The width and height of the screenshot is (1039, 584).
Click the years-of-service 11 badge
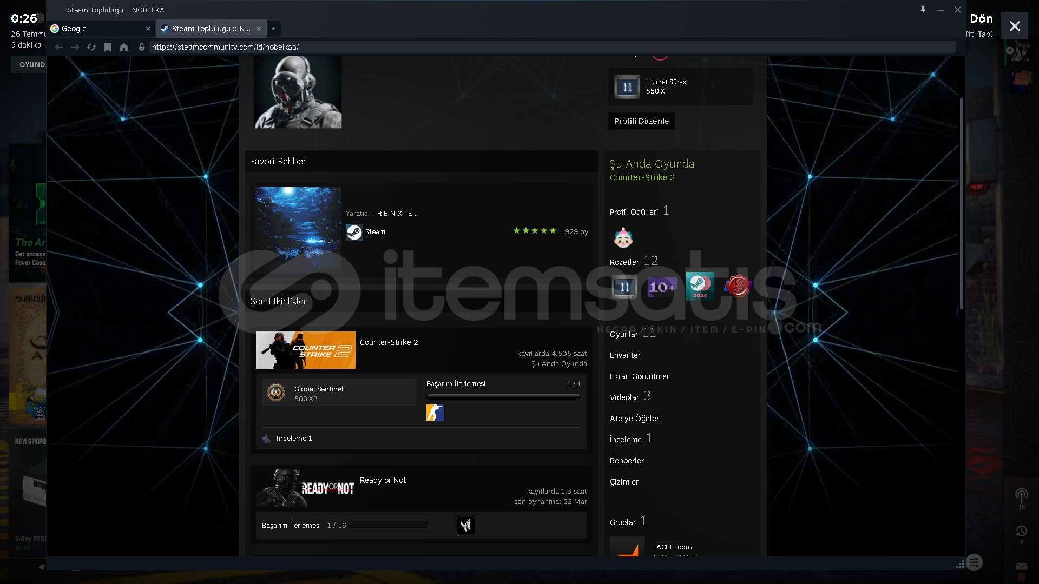(624, 287)
